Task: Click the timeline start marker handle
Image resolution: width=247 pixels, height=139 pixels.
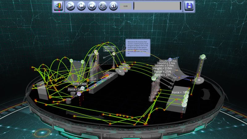Action: click(134, 6)
